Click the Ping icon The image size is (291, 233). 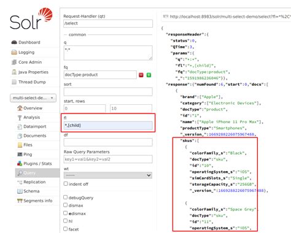pyautogui.click(x=20, y=155)
